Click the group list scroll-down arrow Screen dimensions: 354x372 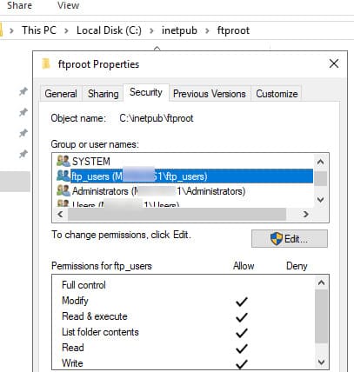(x=321, y=199)
